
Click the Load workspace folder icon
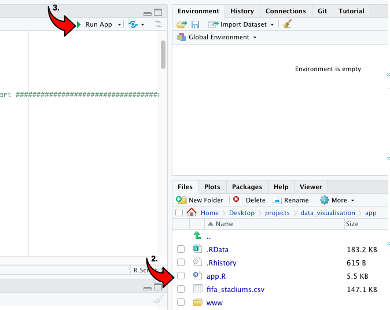tap(182, 24)
